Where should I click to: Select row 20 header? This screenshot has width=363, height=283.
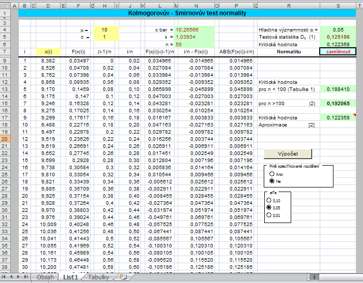[x=5, y=139]
